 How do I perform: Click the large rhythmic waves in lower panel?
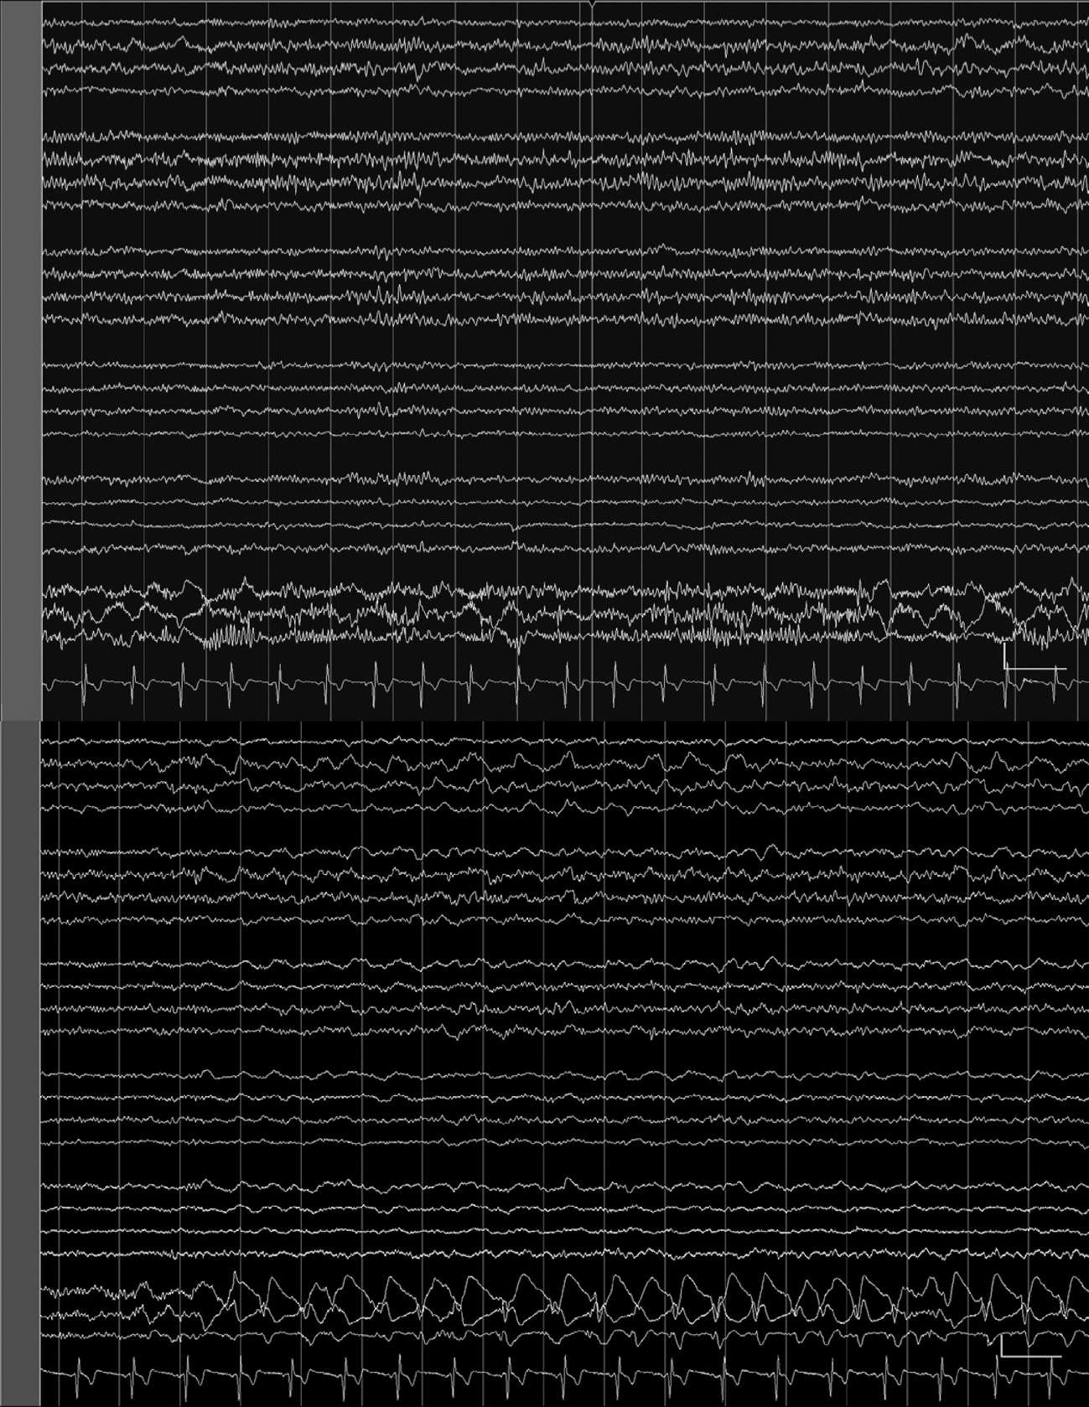(x=587, y=1299)
